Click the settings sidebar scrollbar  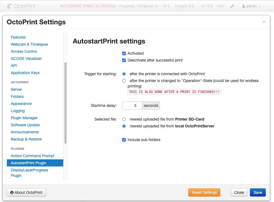(65, 103)
